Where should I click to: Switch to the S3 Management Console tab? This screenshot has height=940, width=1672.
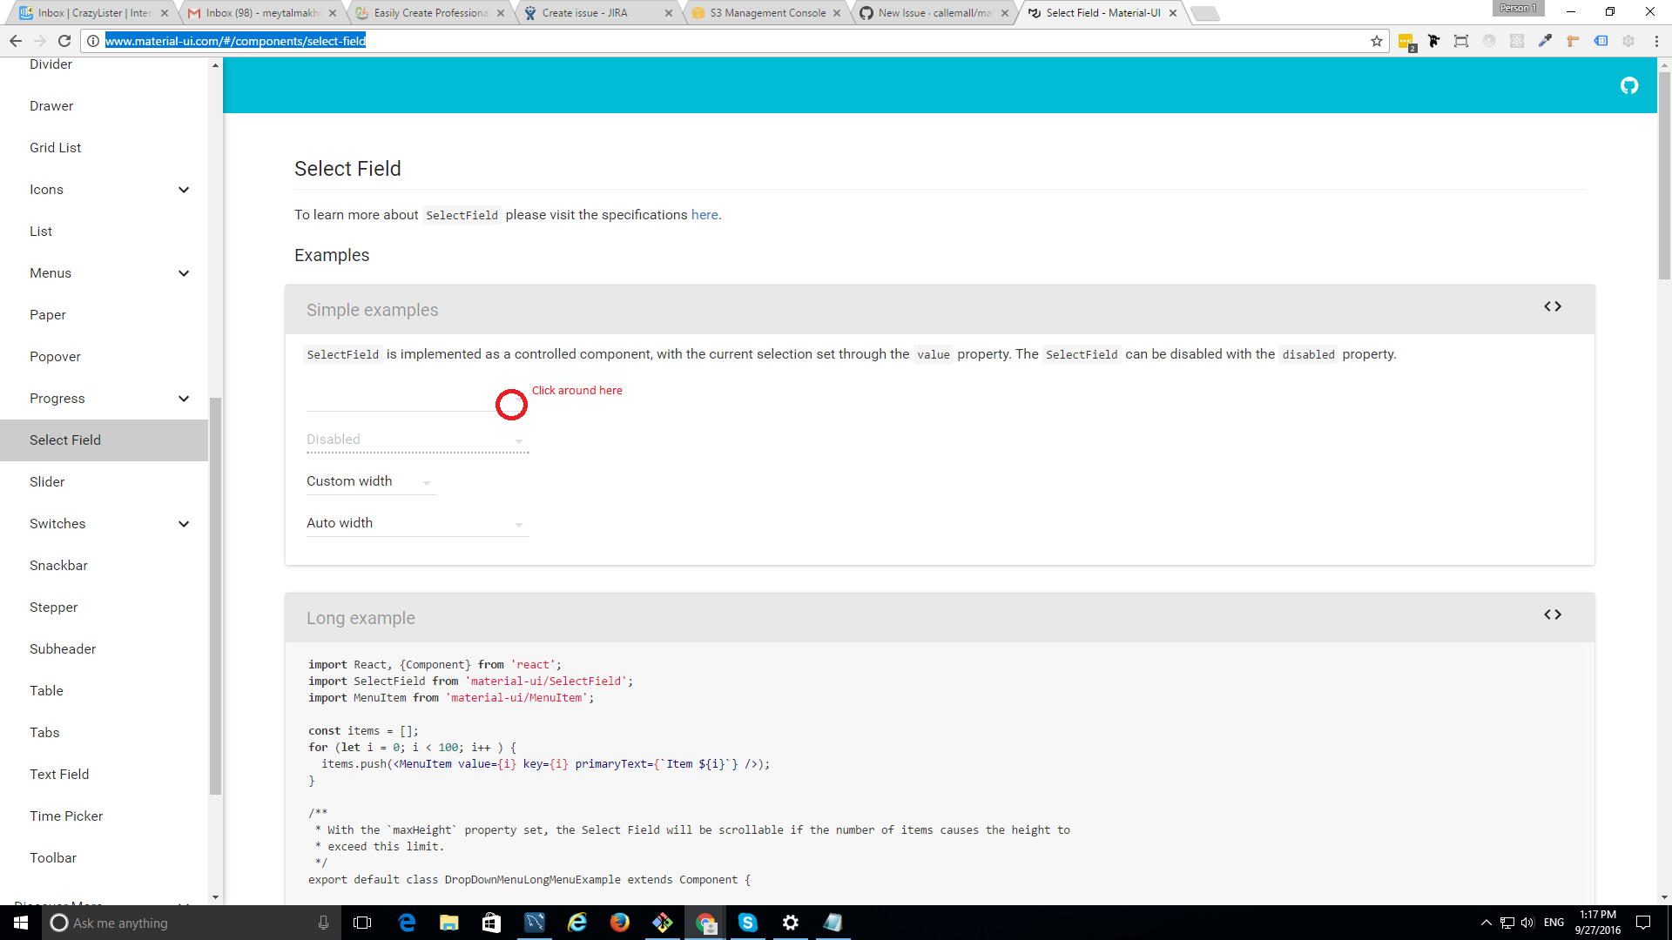pyautogui.click(x=767, y=13)
